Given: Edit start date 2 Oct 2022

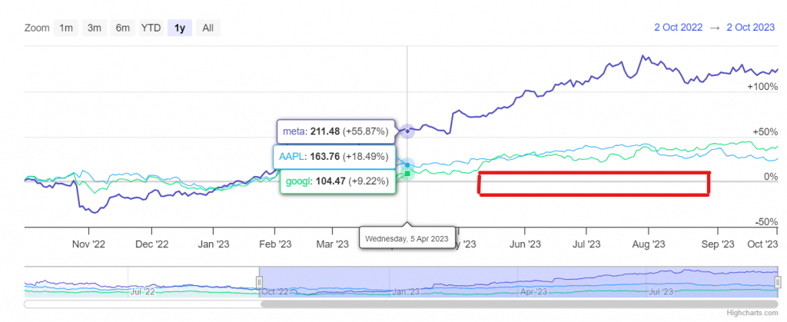Looking at the screenshot, I should point(678,28).
